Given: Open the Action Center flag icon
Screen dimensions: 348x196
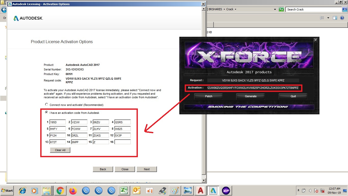Looking at the screenshot, I should [316, 191].
